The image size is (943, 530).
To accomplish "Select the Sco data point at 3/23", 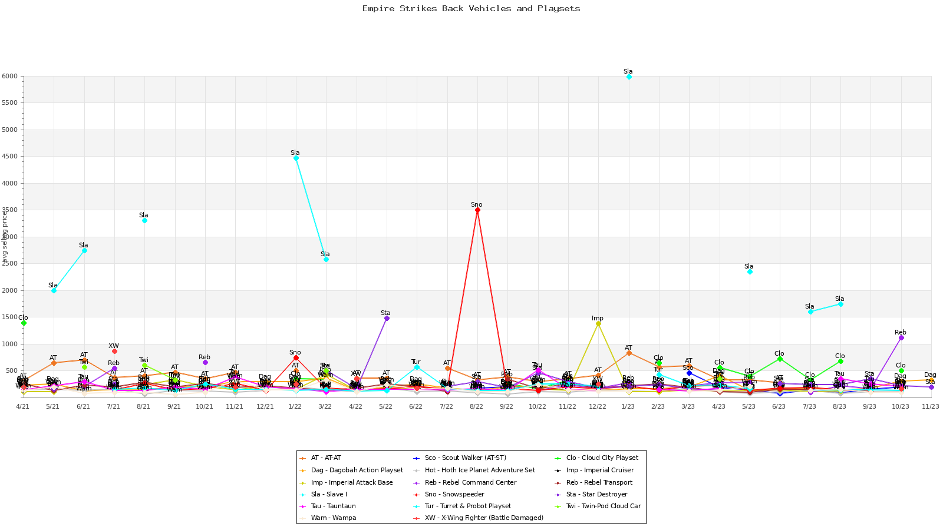I will point(689,373).
